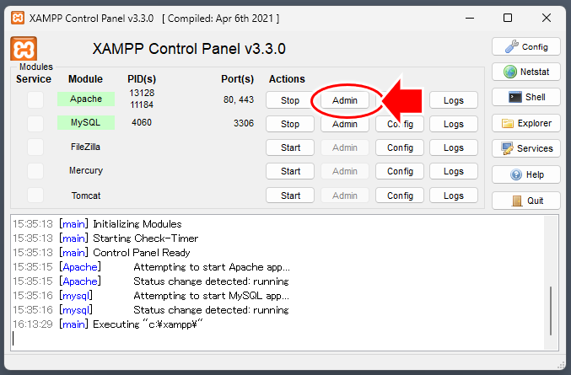The image size is (571, 375).
Task: View FileZilla Logs
Action: coord(454,147)
